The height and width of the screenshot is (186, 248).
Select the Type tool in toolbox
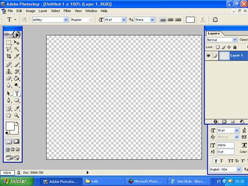coord(17,94)
